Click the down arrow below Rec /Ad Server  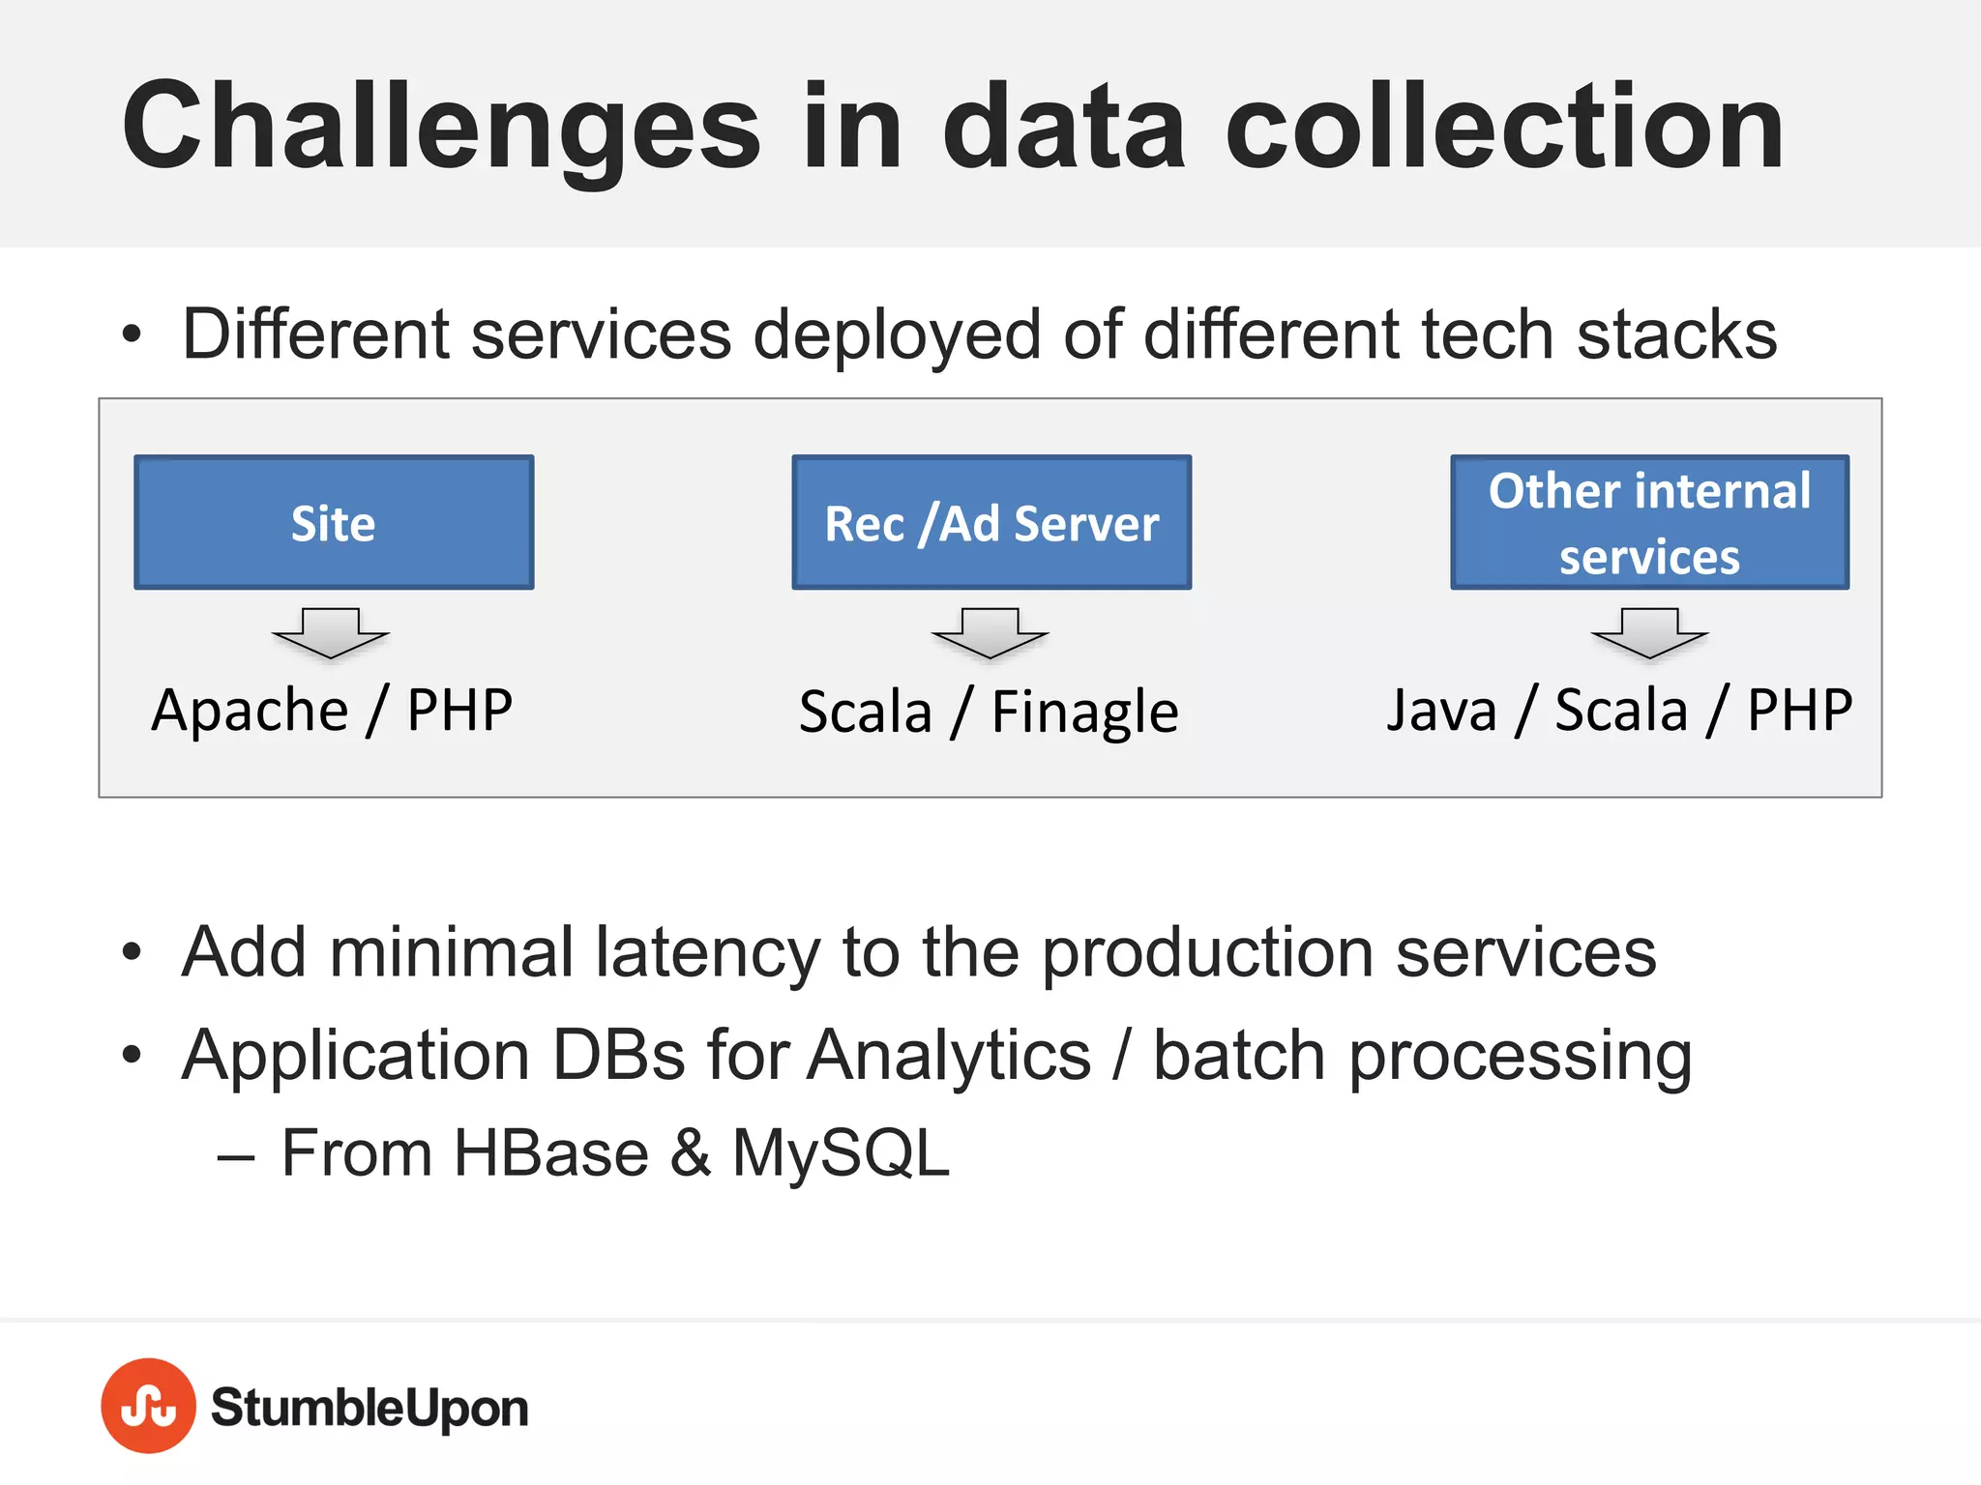(x=990, y=634)
